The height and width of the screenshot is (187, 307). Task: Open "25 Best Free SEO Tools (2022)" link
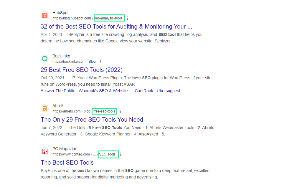(82, 70)
